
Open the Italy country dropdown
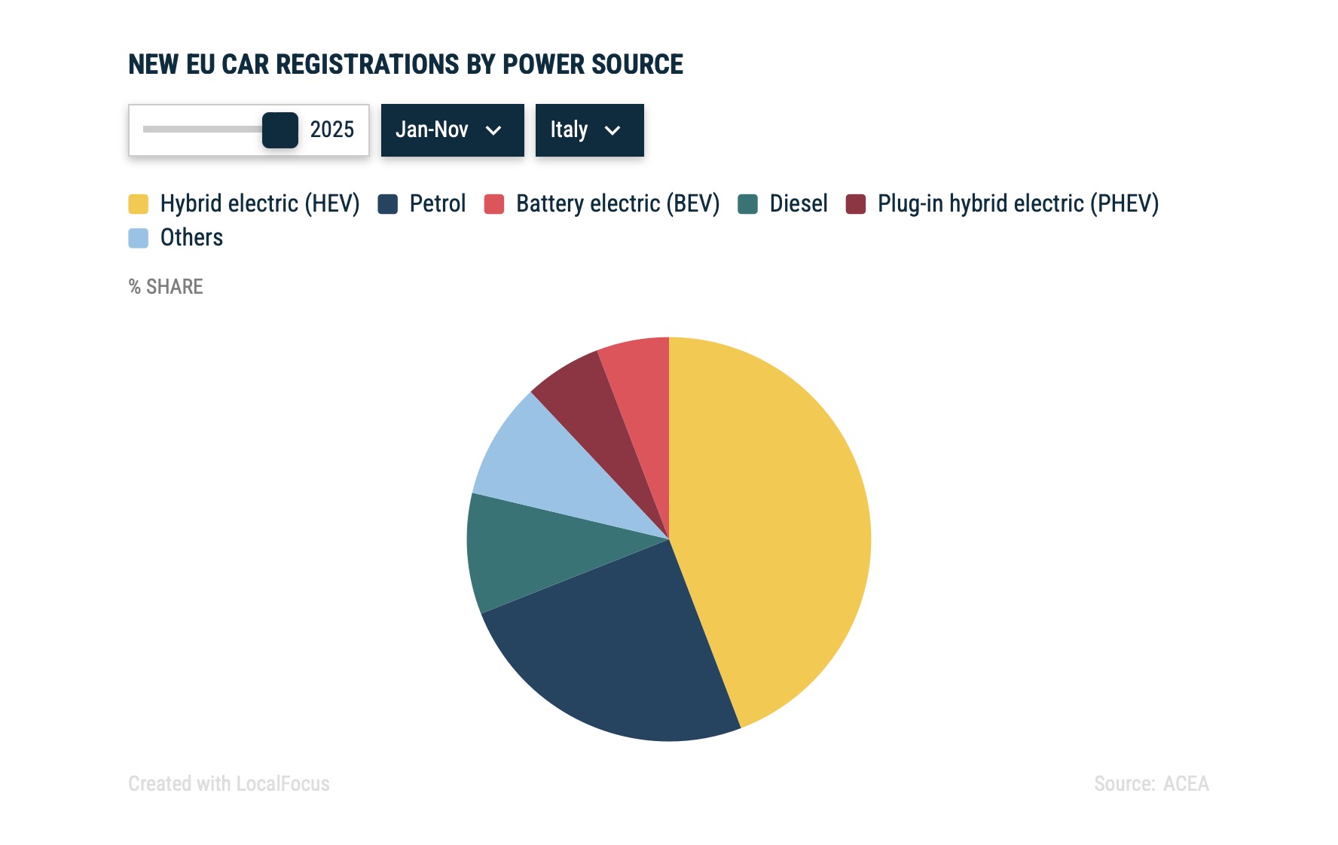tap(589, 130)
